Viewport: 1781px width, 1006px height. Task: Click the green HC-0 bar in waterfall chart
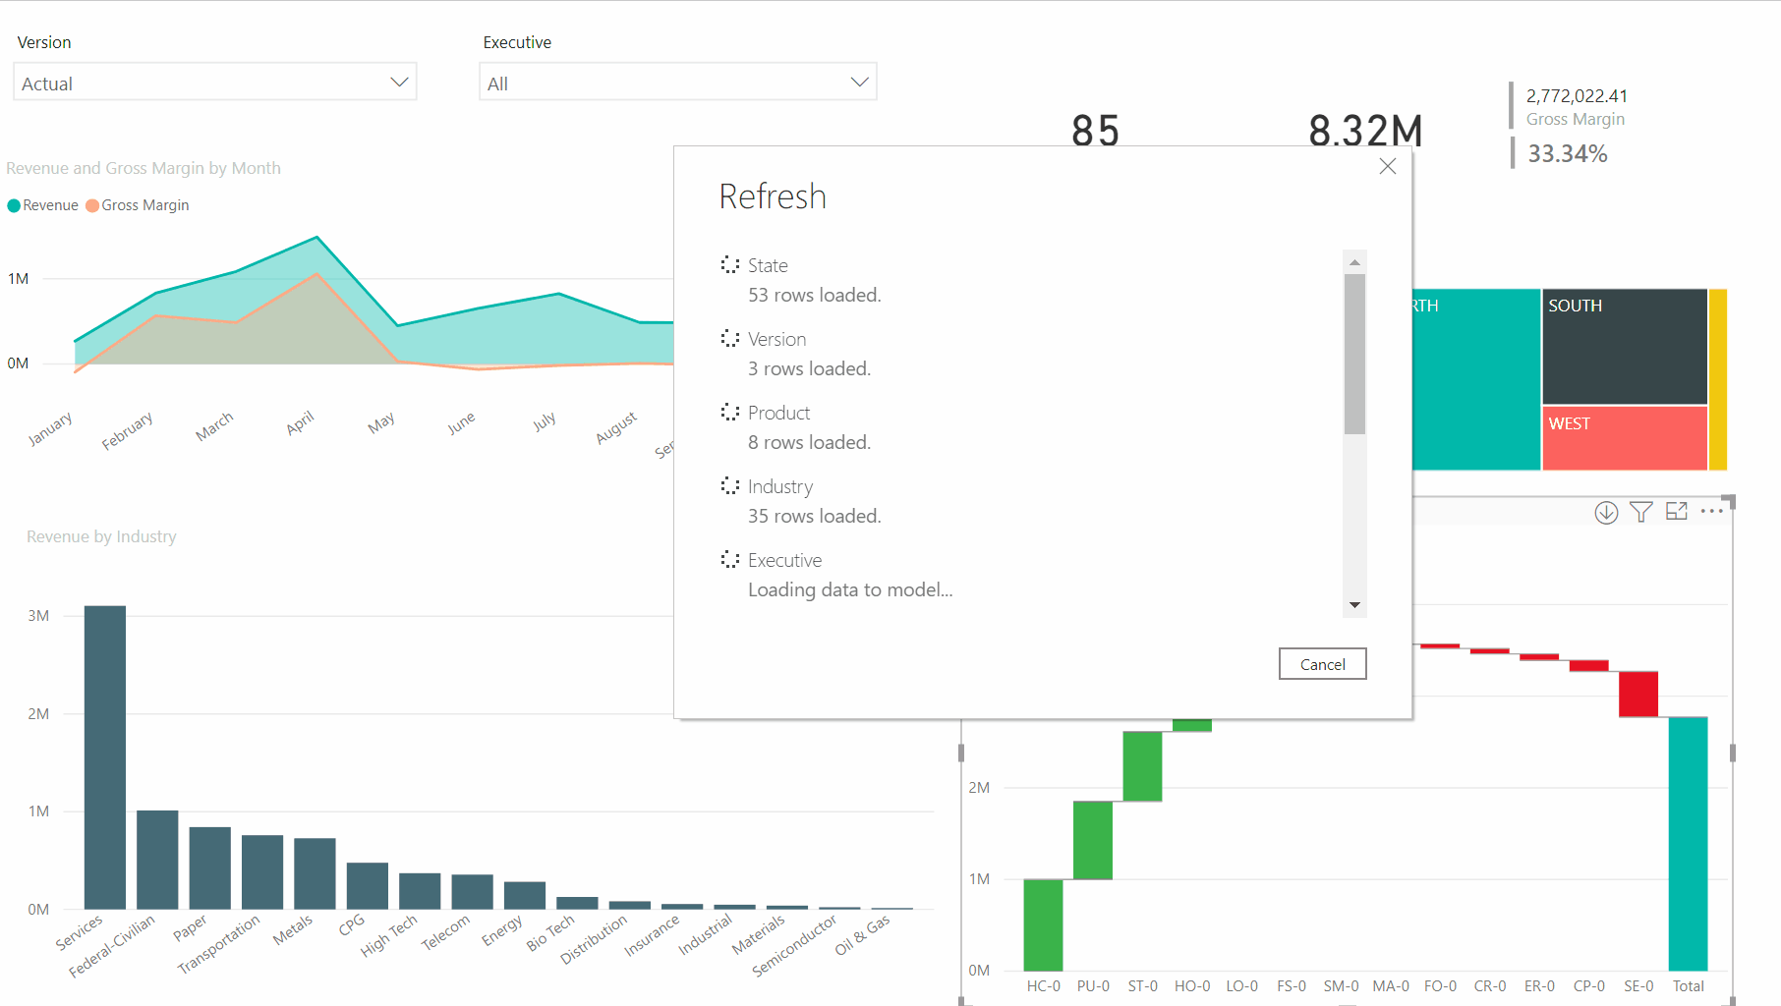[x=1043, y=924]
